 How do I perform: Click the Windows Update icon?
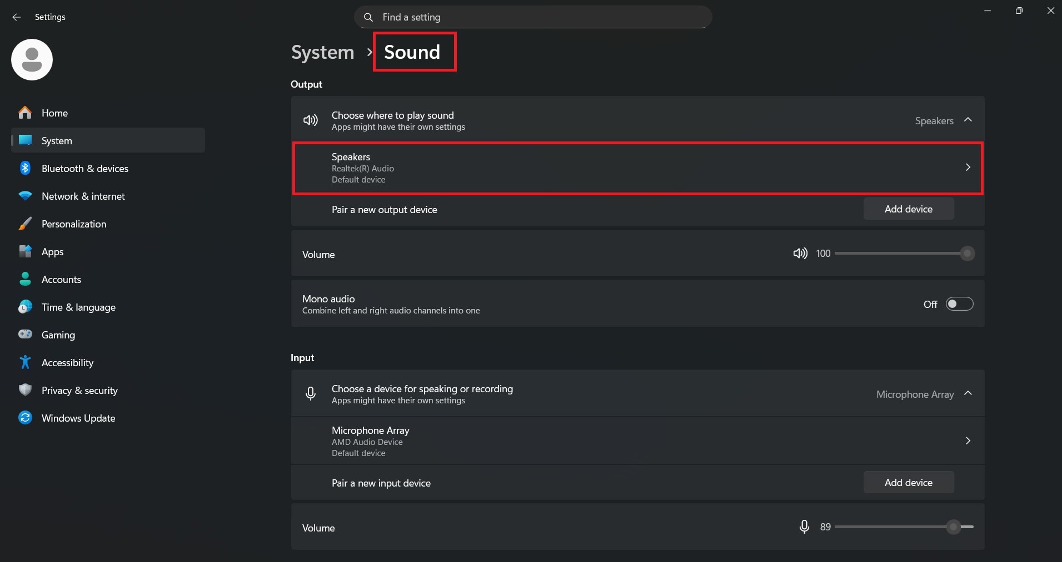(x=26, y=418)
